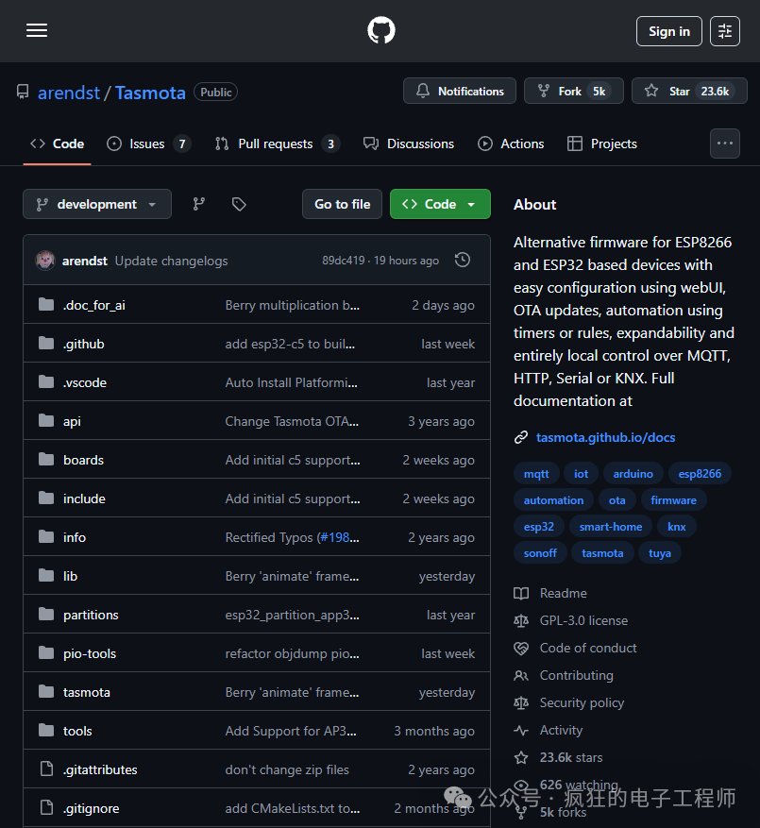The height and width of the screenshot is (828, 760).
Task: Open tasmota.github.io/docs link
Action: tap(605, 437)
